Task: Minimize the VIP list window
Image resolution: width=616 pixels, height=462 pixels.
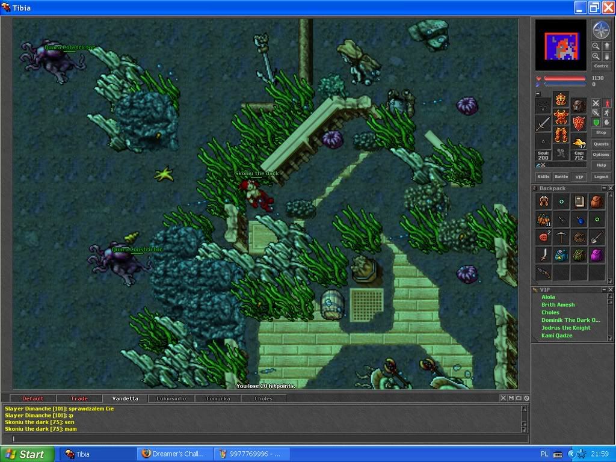Action: [x=604, y=289]
